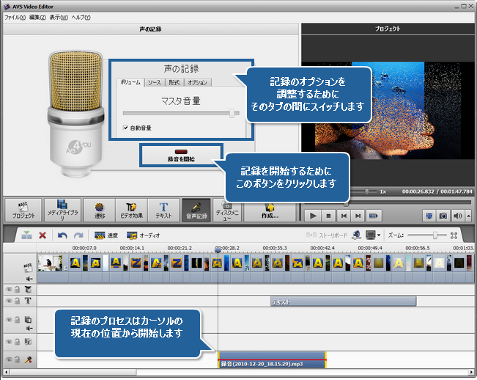Click the 音声記録 (Voice Recording) toolbar button
Screen dimensions: 477x380
(196, 210)
